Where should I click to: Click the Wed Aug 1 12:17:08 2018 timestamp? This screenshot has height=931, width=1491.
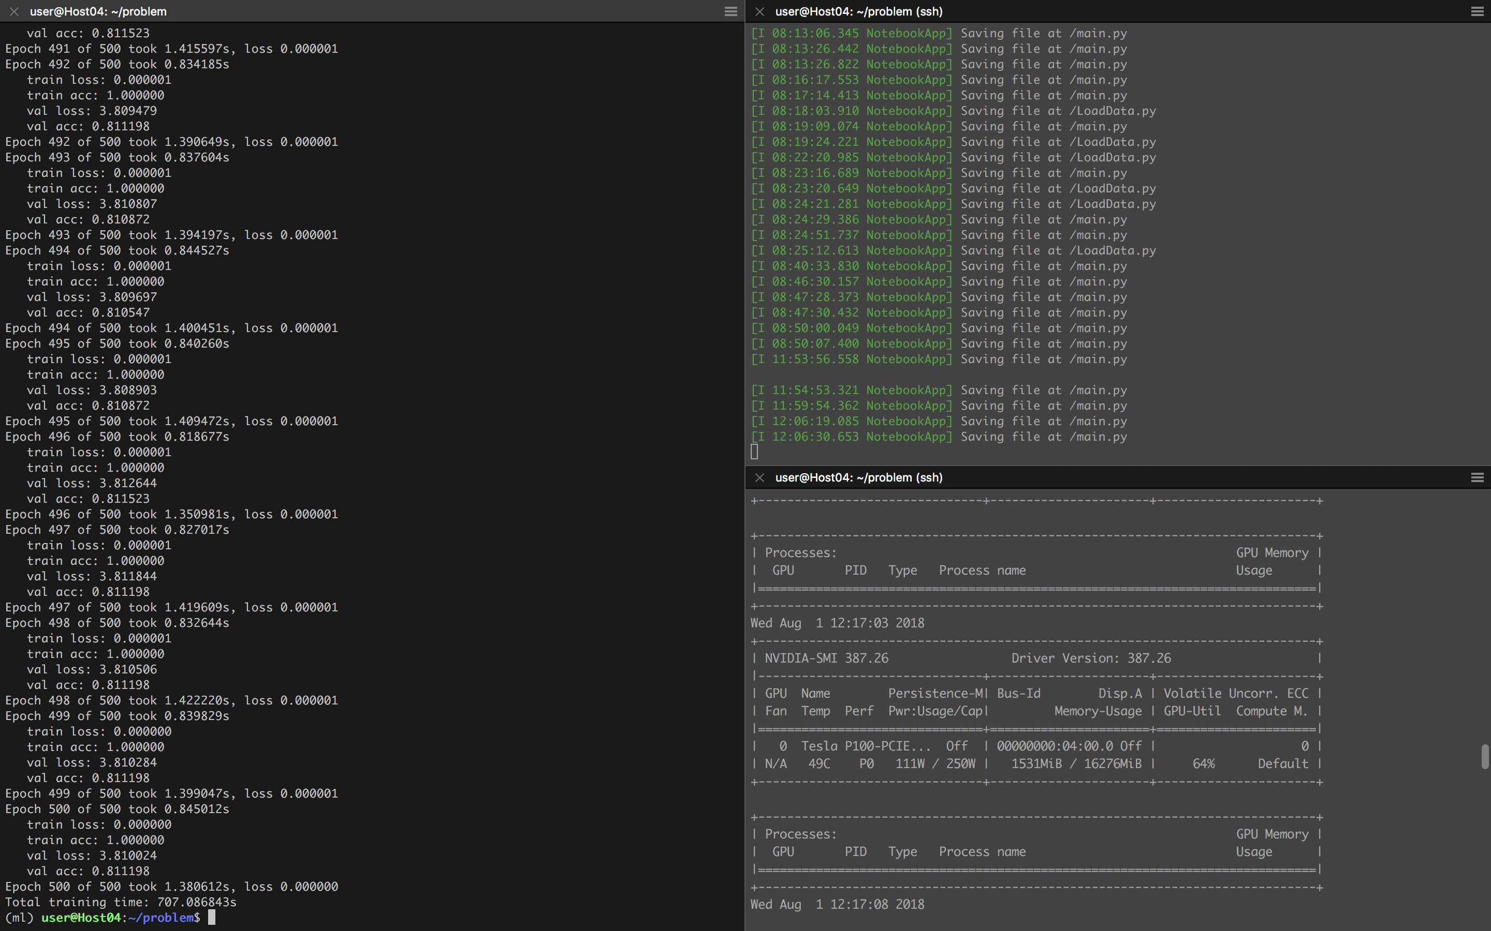837,905
